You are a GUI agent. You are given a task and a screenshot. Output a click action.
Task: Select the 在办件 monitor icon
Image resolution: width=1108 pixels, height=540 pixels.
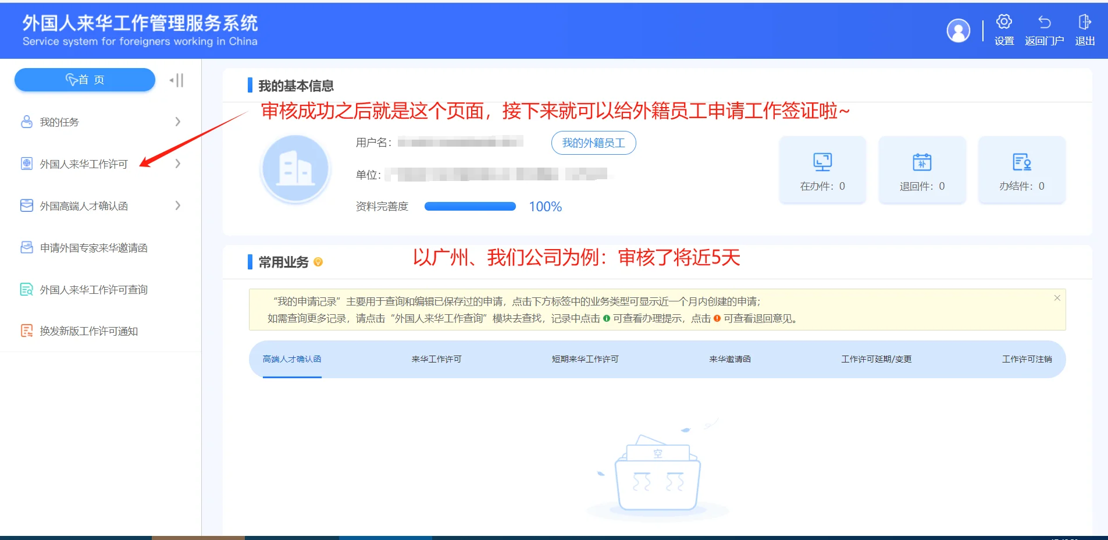point(822,162)
